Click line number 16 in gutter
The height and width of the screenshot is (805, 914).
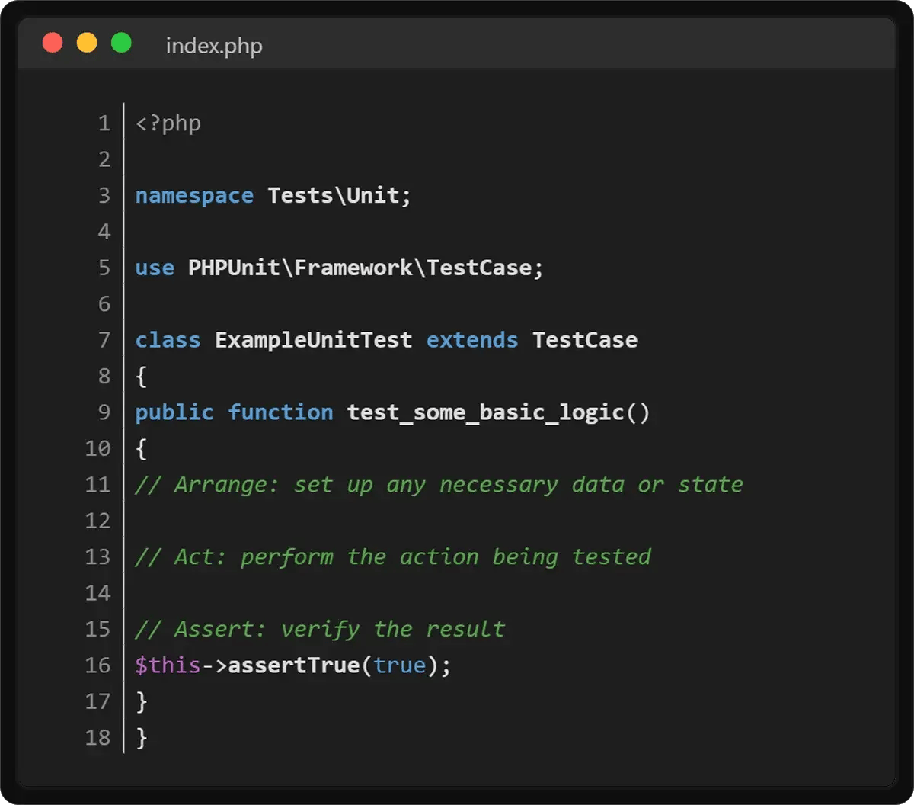tap(97, 665)
